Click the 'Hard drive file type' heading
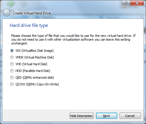The image size is (146, 124). tap(29, 25)
